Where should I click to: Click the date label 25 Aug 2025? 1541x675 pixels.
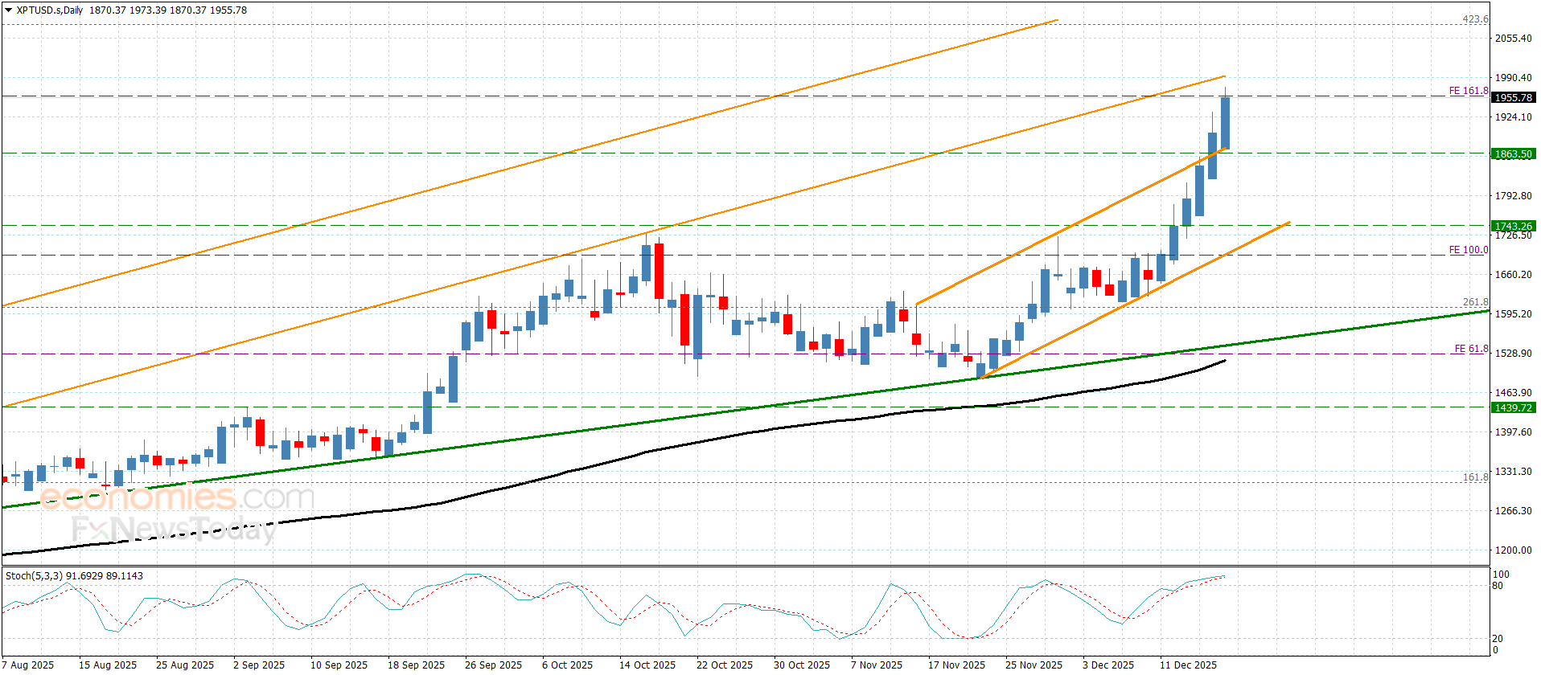pos(185,665)
